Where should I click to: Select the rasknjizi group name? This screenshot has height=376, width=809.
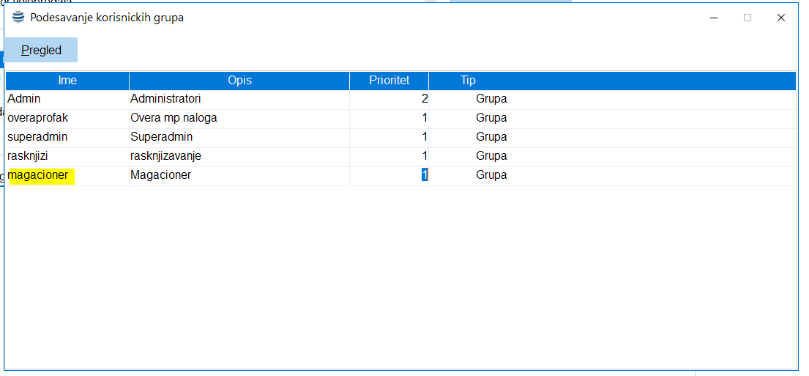28,156
